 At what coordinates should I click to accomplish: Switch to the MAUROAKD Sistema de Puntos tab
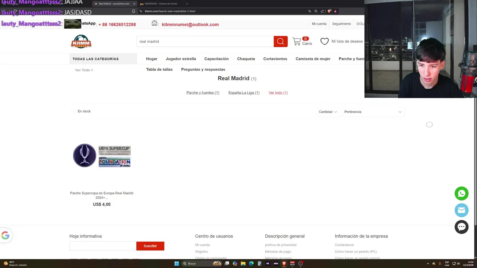point(161,4)
